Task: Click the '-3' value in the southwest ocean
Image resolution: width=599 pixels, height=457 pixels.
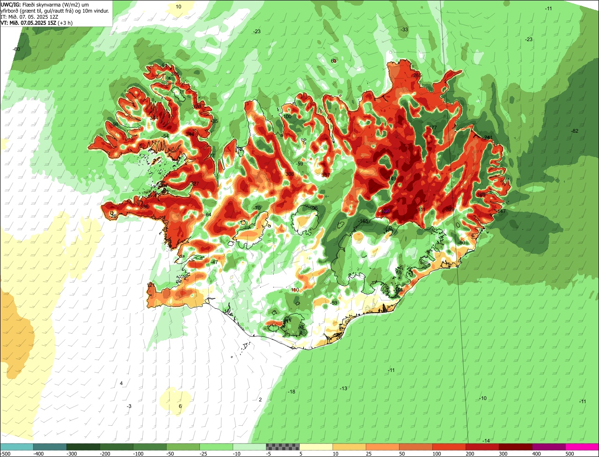Action: tap(129, 406)
